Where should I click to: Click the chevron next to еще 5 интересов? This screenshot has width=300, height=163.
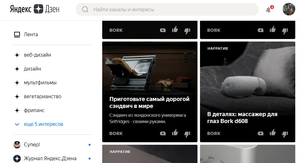pos(17,124)
